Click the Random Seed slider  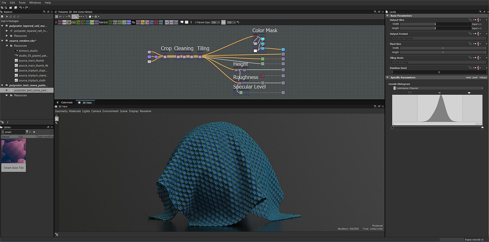439,72
